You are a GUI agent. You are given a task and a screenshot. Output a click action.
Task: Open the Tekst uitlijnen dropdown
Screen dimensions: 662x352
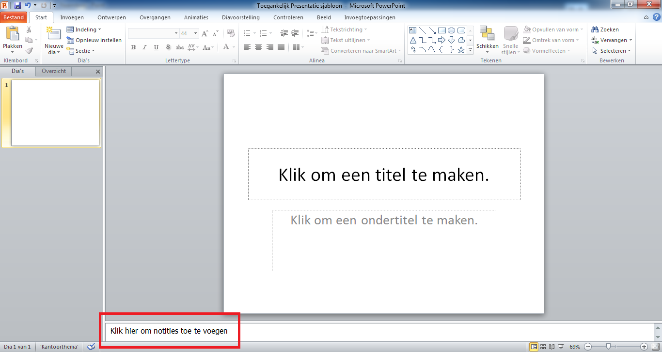coord(346,40)
